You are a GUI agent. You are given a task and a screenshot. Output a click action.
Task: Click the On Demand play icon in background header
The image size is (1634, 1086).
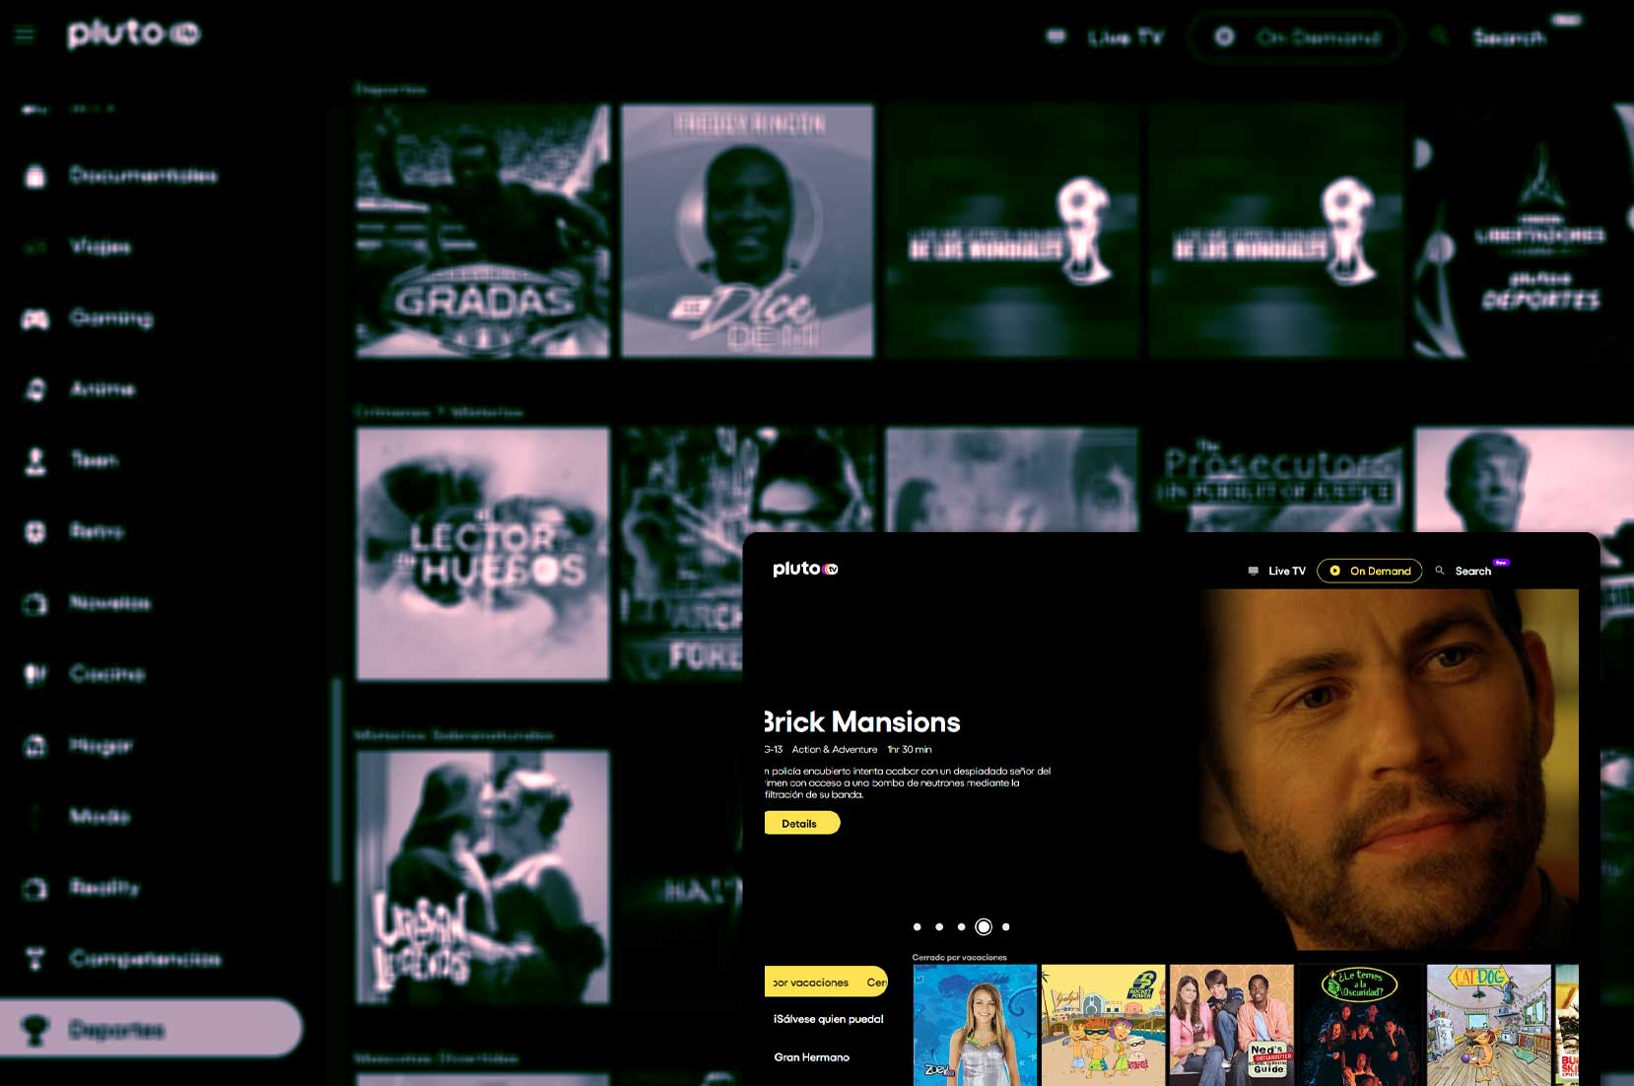click(x=1224, y=37)
